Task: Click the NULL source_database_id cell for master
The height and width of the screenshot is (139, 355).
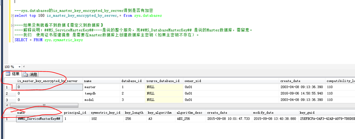Action: click(164, 87)
